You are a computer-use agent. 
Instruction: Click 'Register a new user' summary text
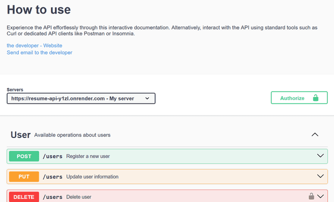coord(88,156)
